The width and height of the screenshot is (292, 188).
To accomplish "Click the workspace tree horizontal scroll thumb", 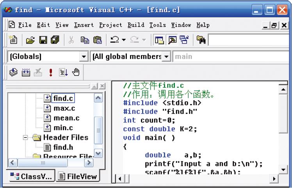I will (x=43, y=163).
